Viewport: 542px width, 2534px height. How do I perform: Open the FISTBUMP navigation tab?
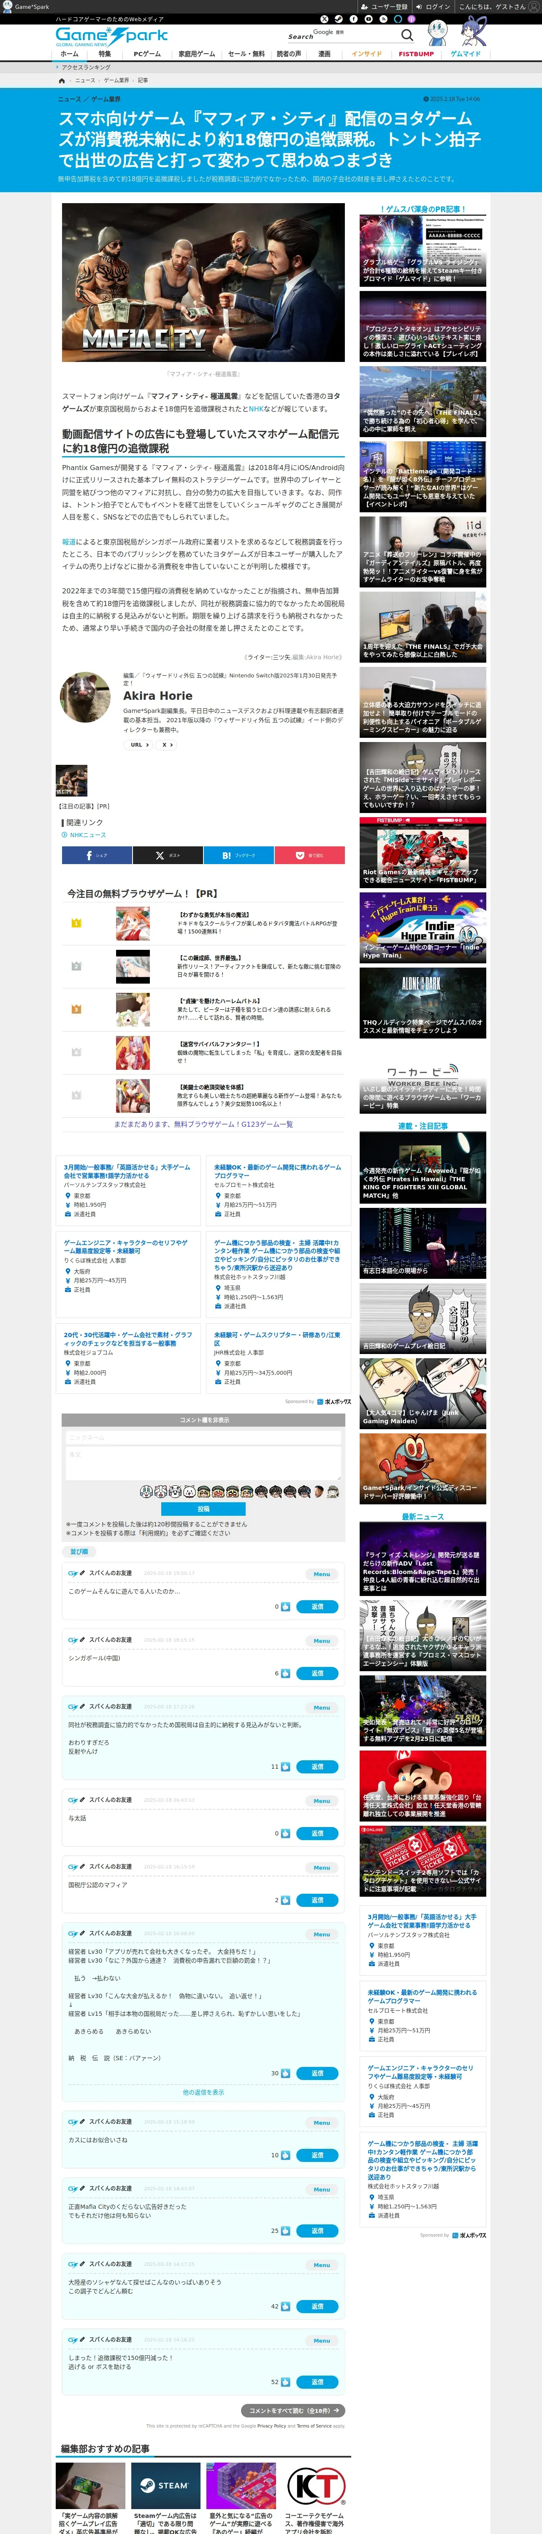pyautogui.click(x=416, y=54)
